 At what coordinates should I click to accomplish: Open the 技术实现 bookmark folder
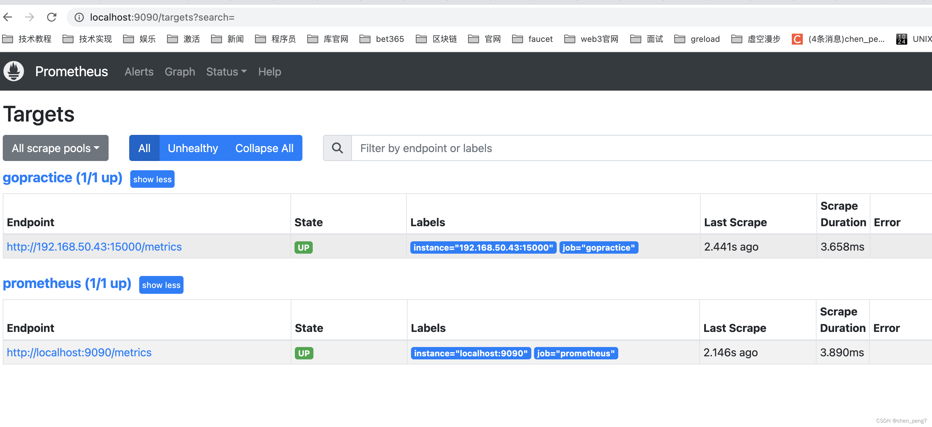coord(87,39)
